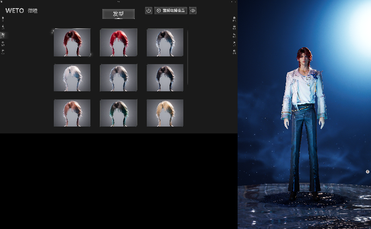The height and width of the screenshot is (229, 371).
Task: Select the currently selected dark red hair thumbnail
Action: click(72, 42)
